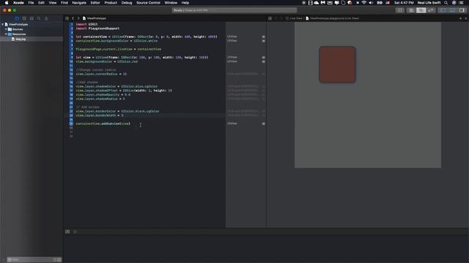Viewport: 469px width, 263px height.
Task: Open the Symbol navigator icon
Action: 32,18
